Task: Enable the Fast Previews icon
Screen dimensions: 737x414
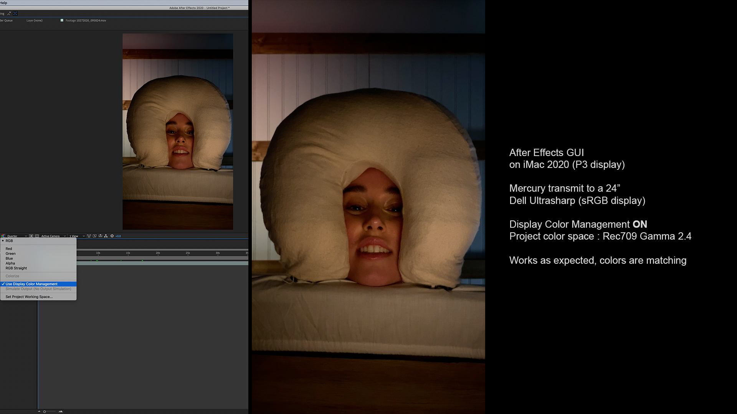Action: pyautogui.click(x=95, y=236)
